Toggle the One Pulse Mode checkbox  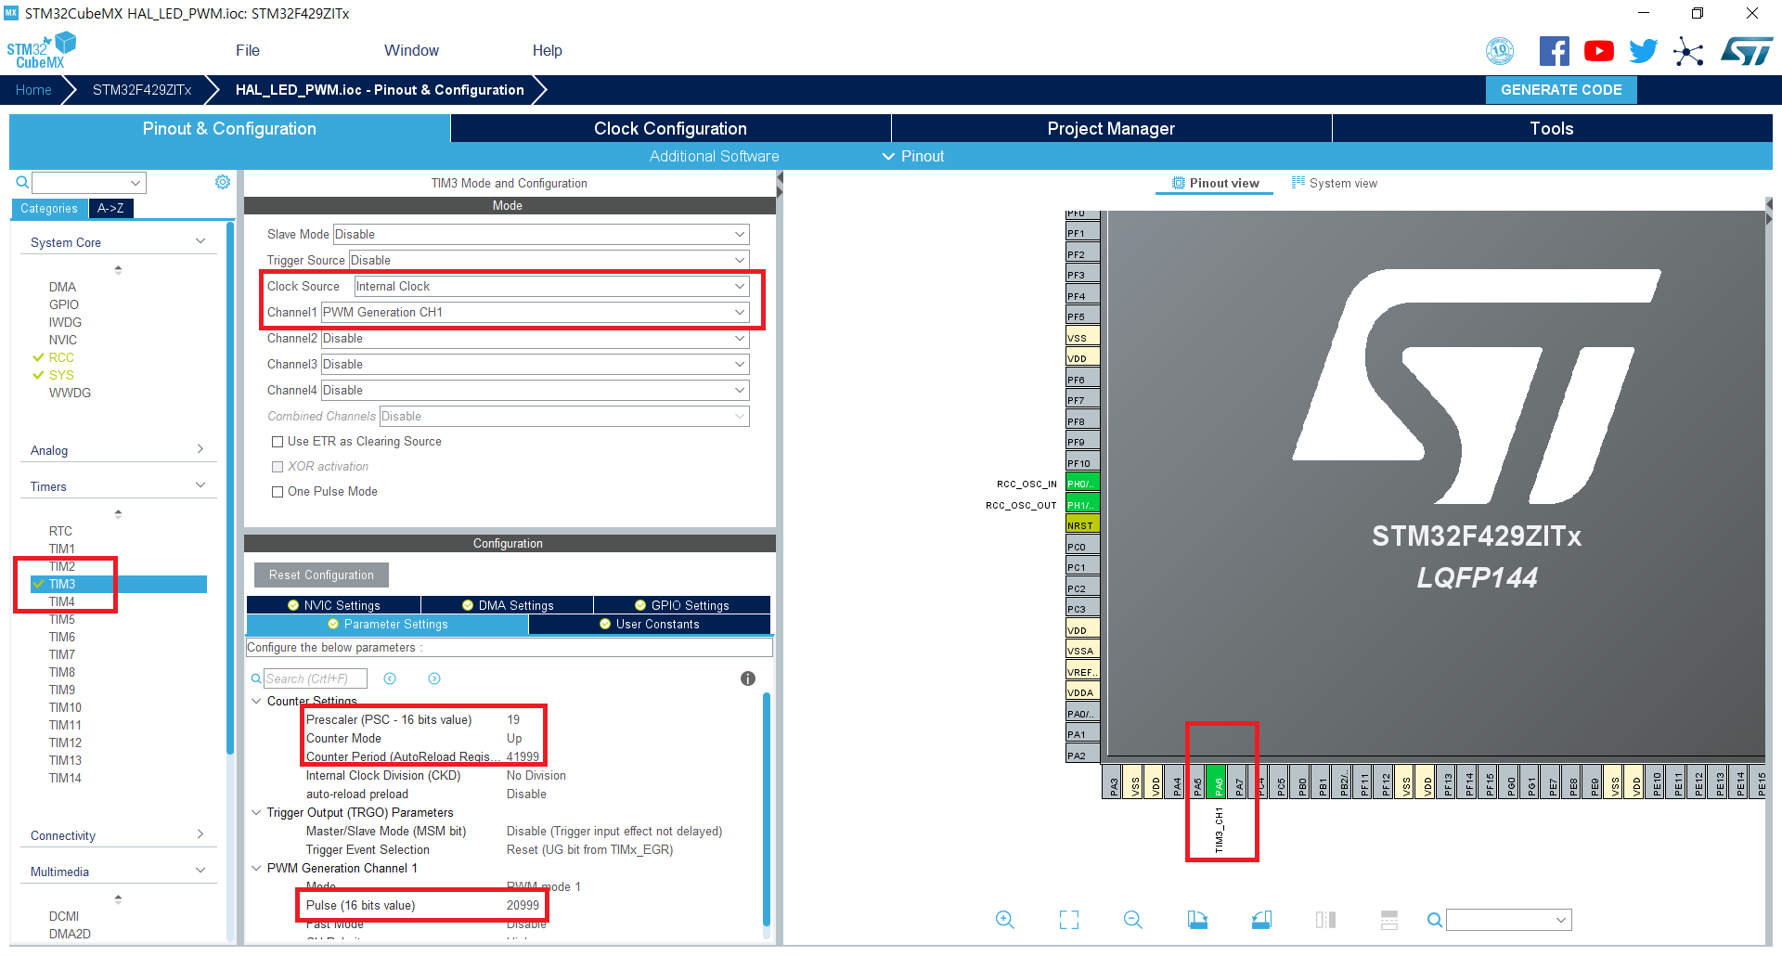point(278,492)
